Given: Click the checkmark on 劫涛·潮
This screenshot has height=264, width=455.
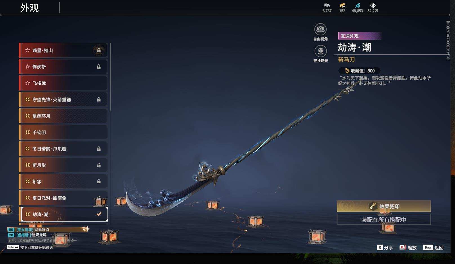Looking at the screenshot, I should 99,214.
